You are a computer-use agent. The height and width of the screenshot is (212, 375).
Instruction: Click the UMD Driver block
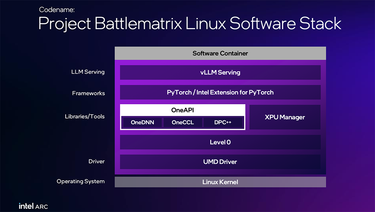[x=220, y=162]
